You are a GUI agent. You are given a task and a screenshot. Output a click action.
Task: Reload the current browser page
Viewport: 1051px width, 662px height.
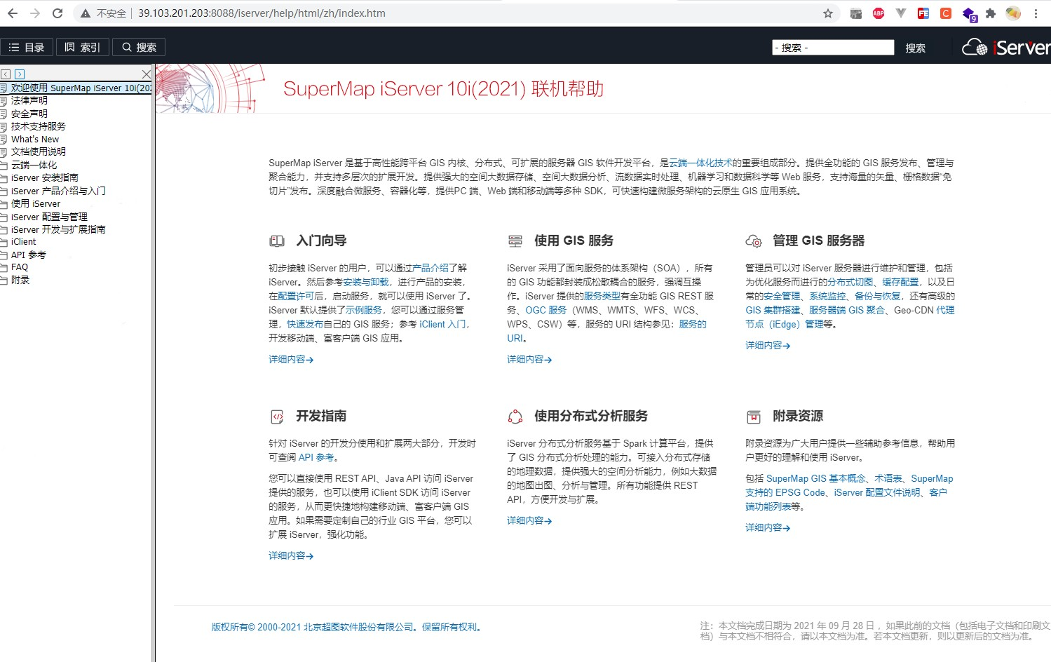57,13
